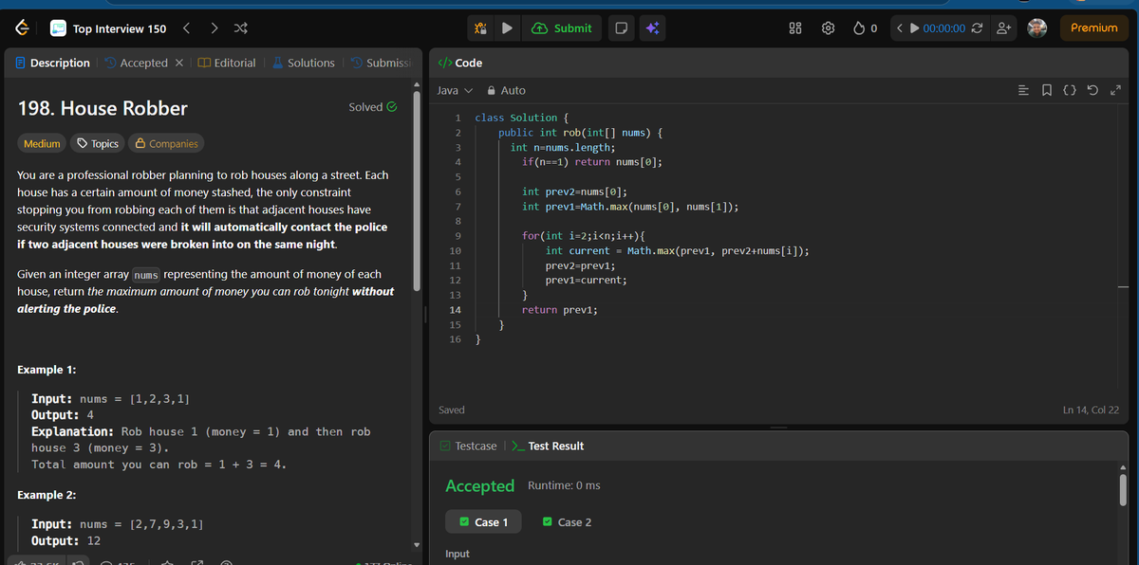Switch to the Description tab

click(x=53, y=63)
